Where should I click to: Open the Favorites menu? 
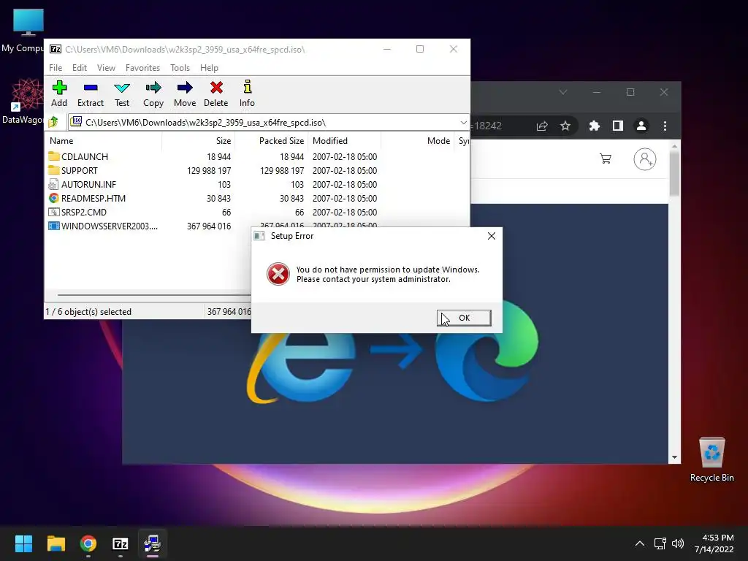pos(142,68)
